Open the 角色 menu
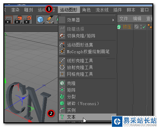Viewport: 157px width, 127px height. click(86, 10)
